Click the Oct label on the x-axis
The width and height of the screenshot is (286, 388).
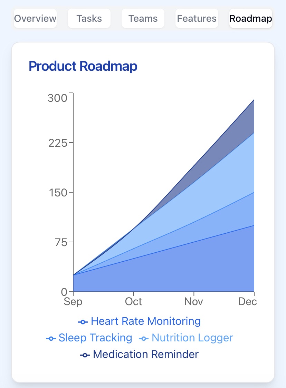[133, 302]
